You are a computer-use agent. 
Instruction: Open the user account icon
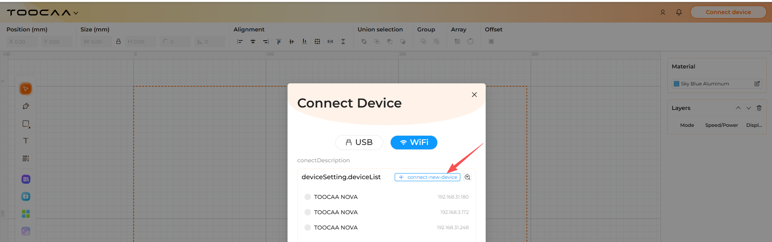(663, 12)
